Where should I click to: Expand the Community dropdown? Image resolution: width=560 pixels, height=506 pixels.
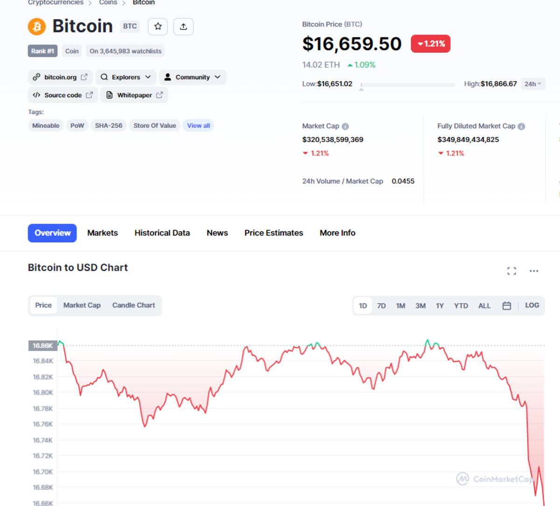click(192, 77)
